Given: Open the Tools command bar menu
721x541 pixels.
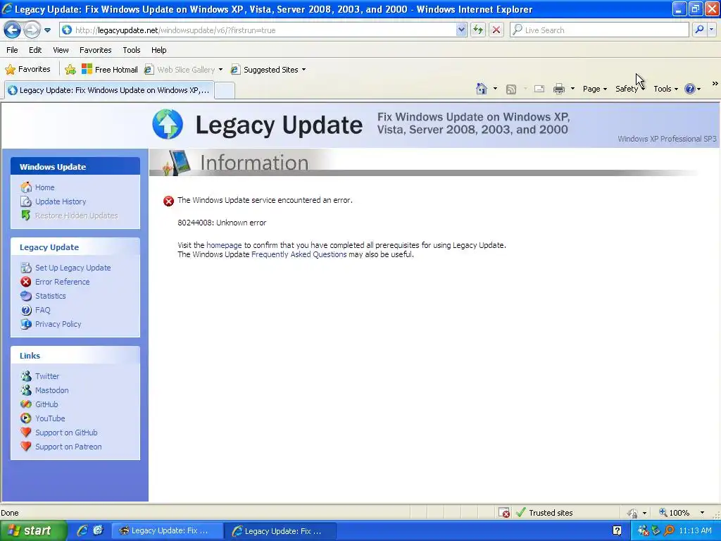Looking at the screenshot, I should coord(665,89).
